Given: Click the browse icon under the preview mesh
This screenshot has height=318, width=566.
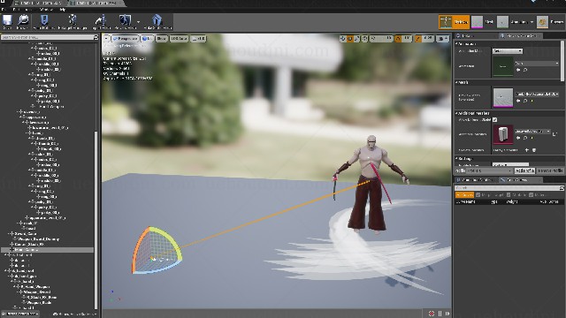Looking at the screenshot, I should click(525, 101).
